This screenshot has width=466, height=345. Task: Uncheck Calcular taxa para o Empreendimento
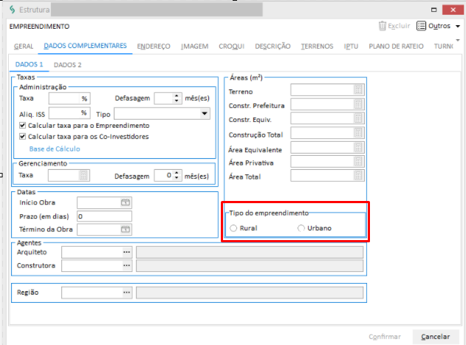(x=23, y=126)
